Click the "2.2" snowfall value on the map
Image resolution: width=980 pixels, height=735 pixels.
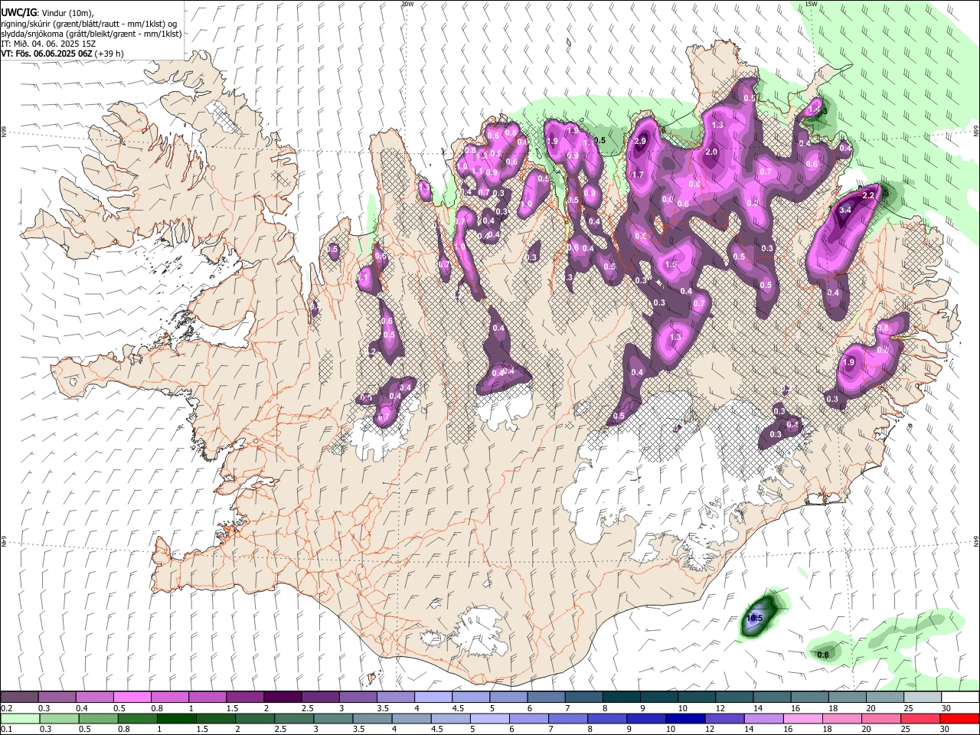click(868, 196)
